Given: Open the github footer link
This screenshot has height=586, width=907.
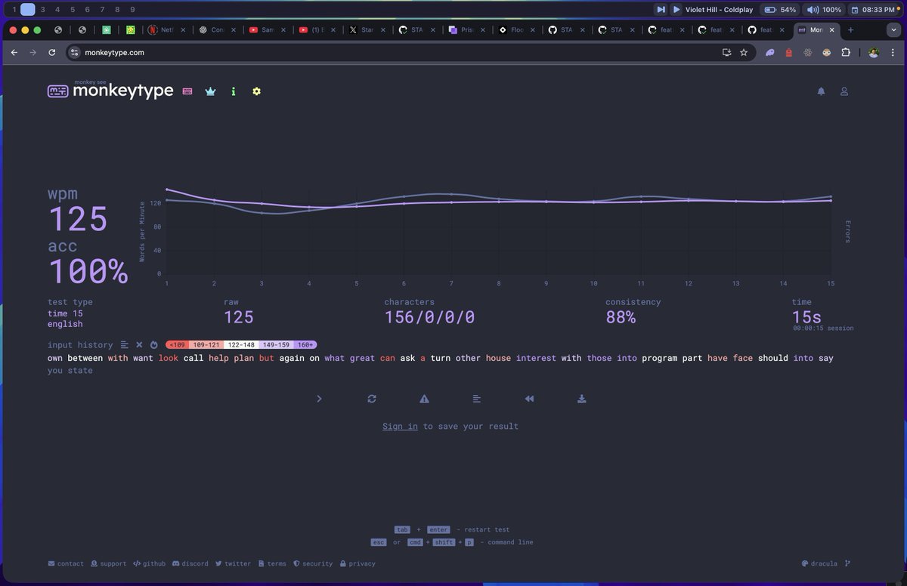Looking at the screenshot, I should (x=150, y=563).
